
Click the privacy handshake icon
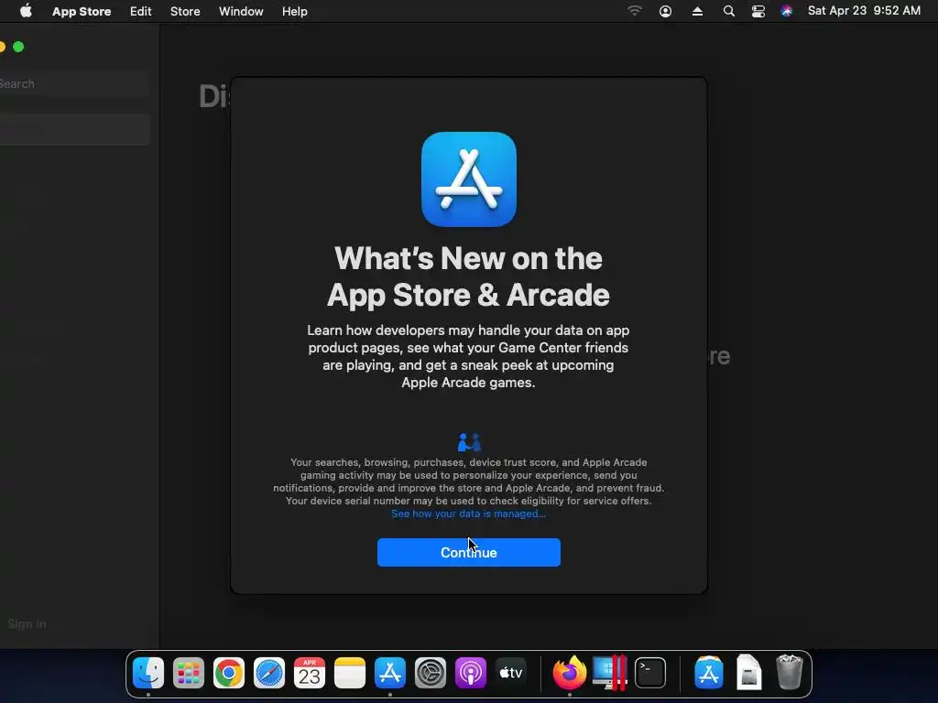point(469,442)
